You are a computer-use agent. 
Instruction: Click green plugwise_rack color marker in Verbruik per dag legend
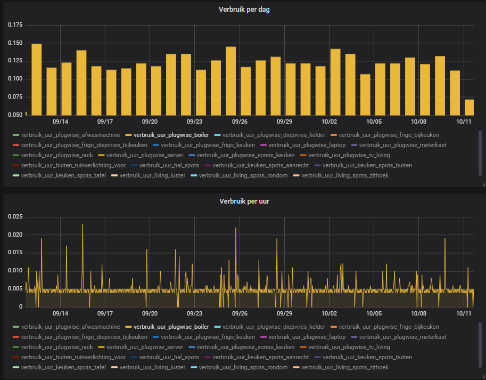(x=15, y=155)
